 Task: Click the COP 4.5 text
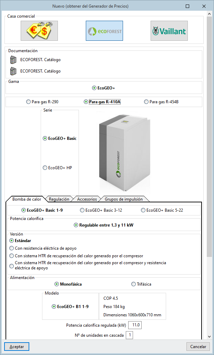tap(111, 298)
